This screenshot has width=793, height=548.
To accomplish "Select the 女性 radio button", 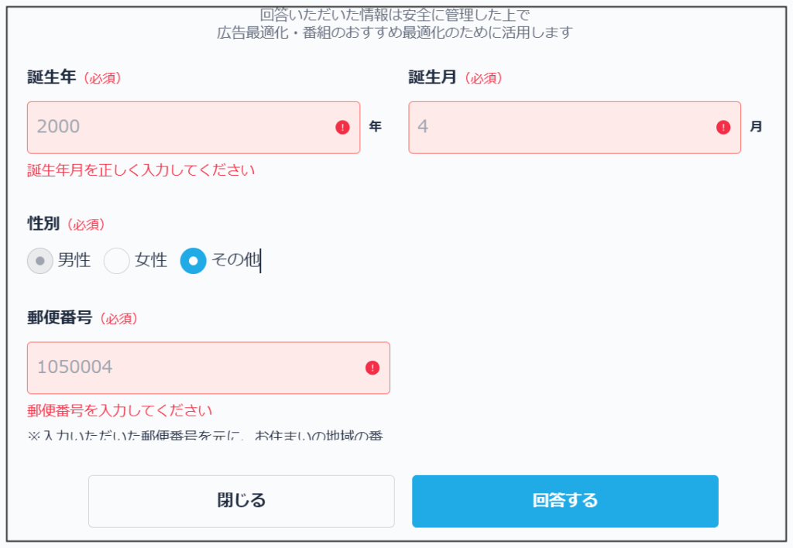I will pos(117,261).
